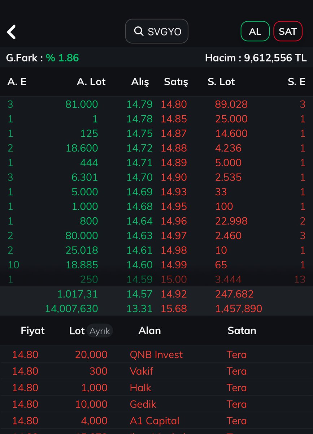Open the Gedik trade row
This screenshot has width=313, height=434.
coord(156,404)
